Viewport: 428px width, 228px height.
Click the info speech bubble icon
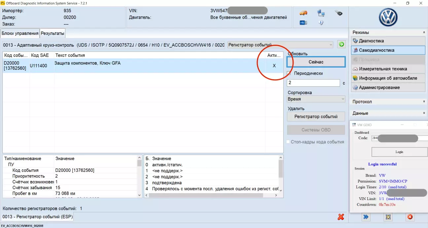coord(321,23)
